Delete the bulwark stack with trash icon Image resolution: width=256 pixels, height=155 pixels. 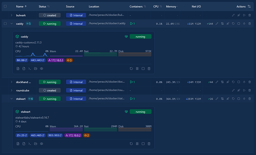pyautogui.click(x=249, y=15)
